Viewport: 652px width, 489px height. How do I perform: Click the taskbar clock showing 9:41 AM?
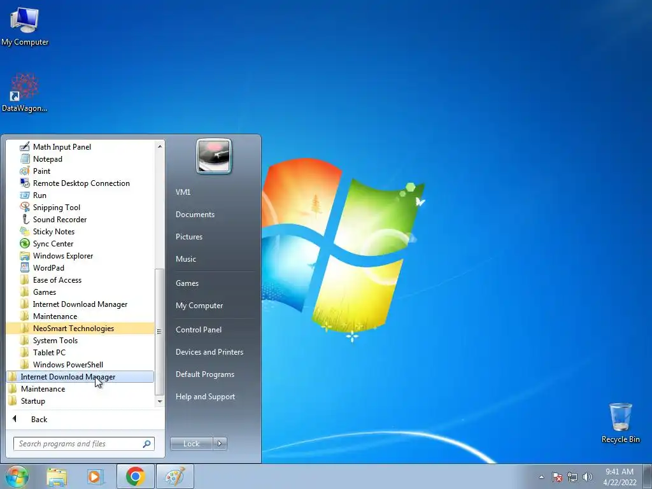point(620,477)
